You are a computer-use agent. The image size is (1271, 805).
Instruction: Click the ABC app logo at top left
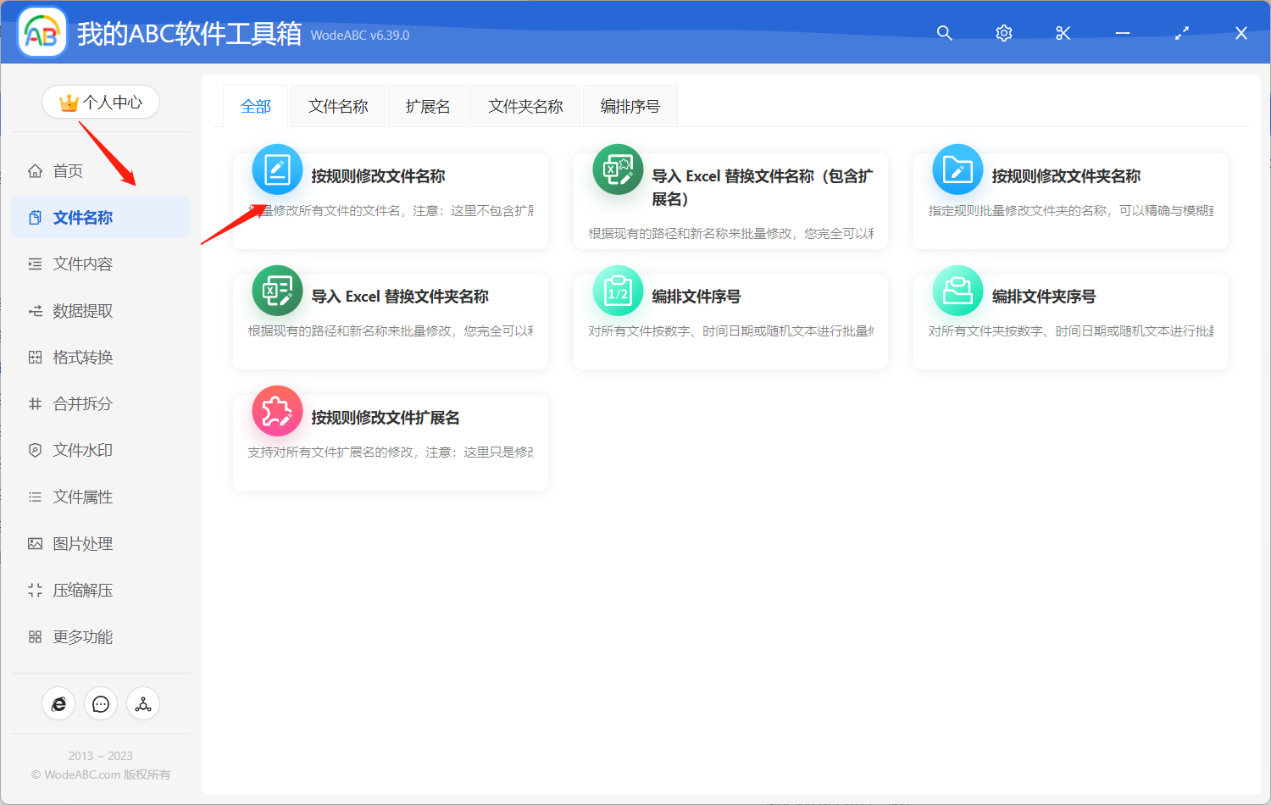coord(42,31)
